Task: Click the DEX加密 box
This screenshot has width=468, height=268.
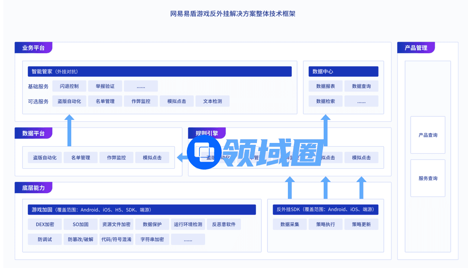Action: (x=45, y=224)
